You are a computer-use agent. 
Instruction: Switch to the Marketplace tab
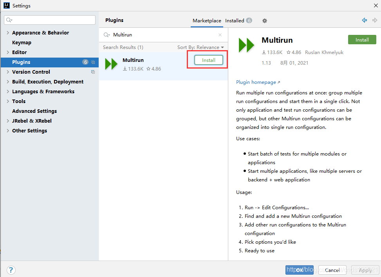[207, 21]
